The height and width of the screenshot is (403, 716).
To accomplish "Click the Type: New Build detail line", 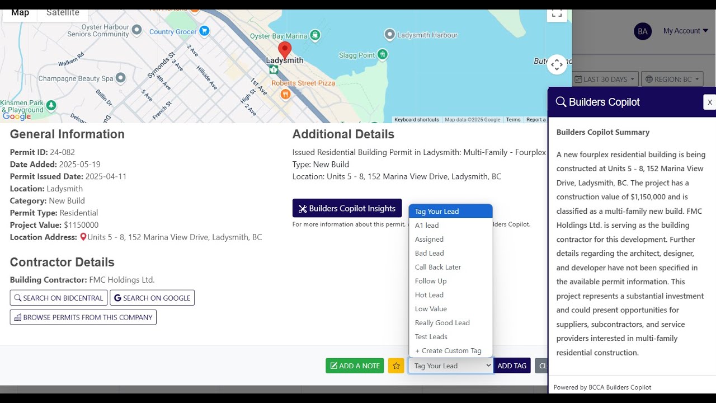I will [321, 165].
